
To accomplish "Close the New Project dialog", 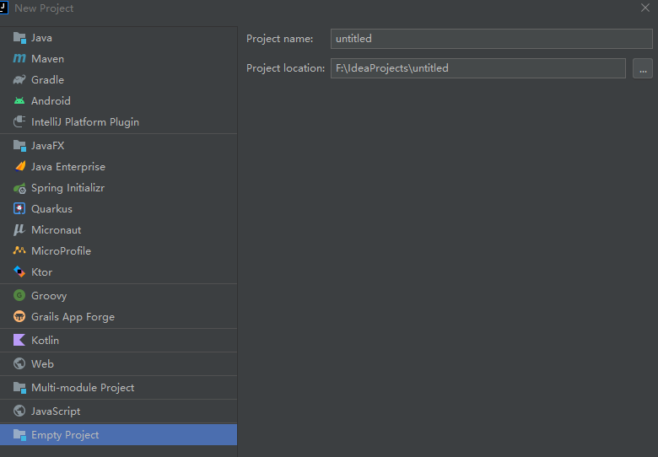I will click(x=645, y=8).
